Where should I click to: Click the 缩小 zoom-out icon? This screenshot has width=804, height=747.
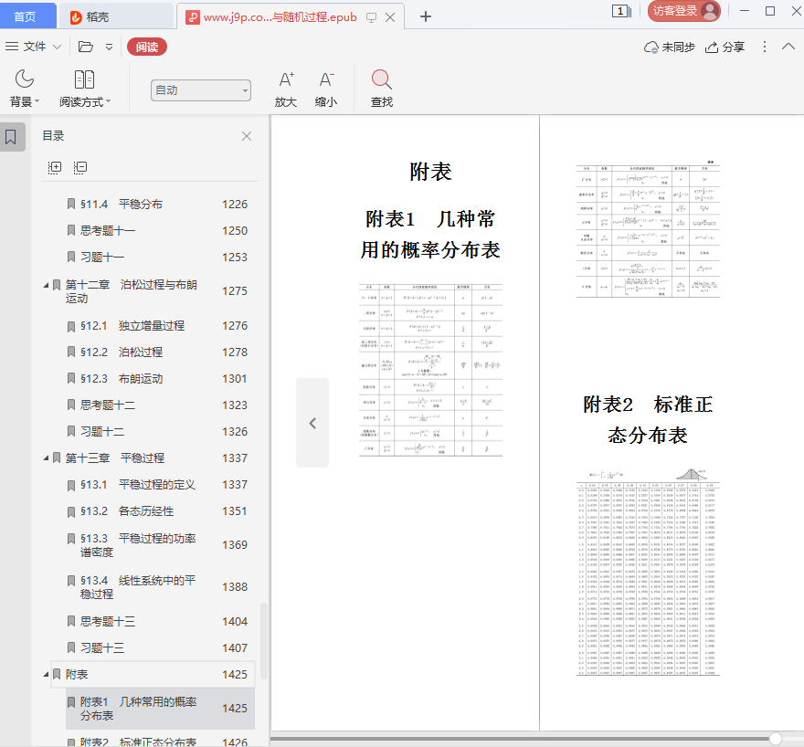pyautogui.click(x=326, y=80)
